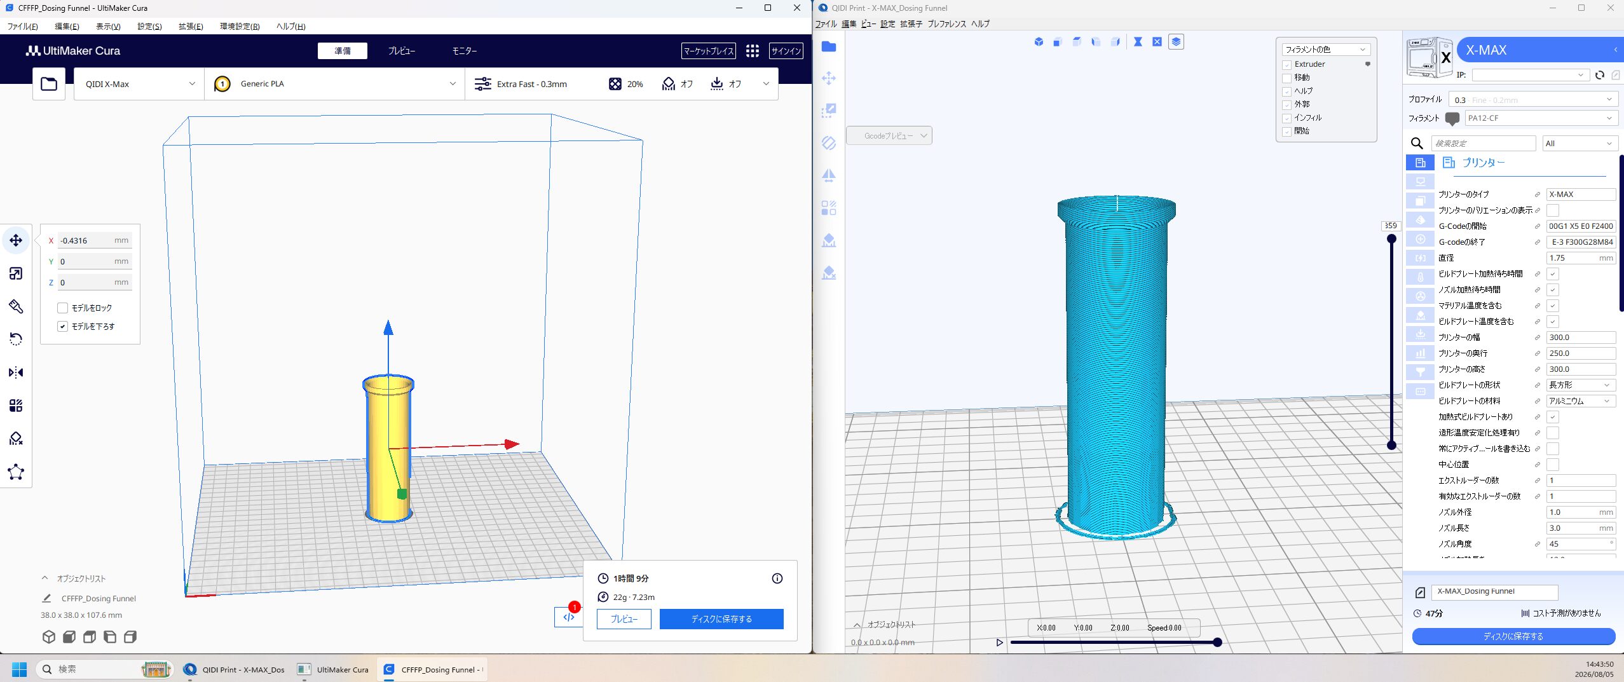Open PA12-CF filament dropdown
Viewport: 1624px width, 682px height.
[x=1540, y=118]
